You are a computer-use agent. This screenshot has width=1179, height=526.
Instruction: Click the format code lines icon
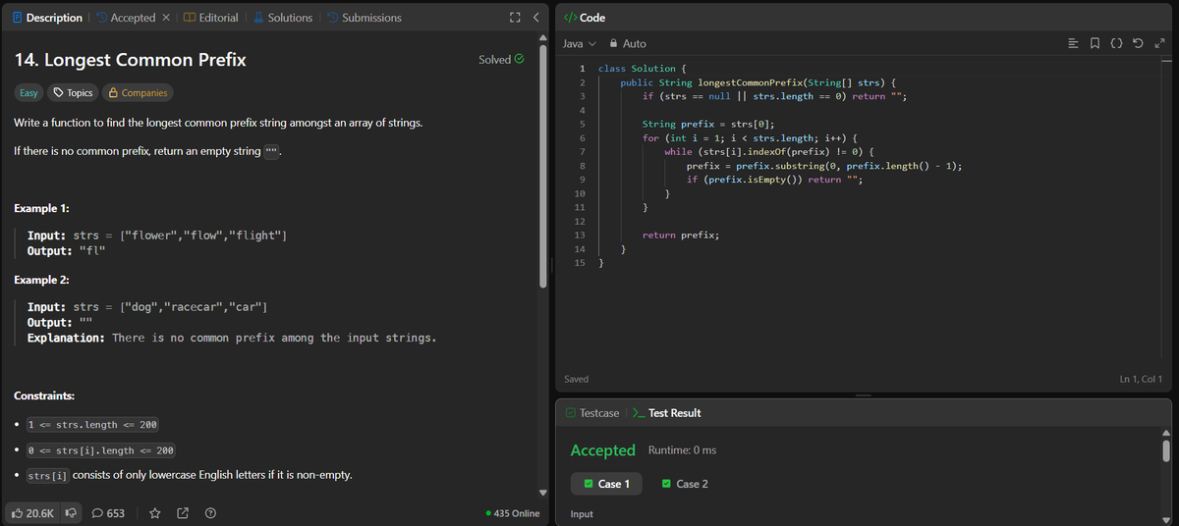click(1074, 44)
